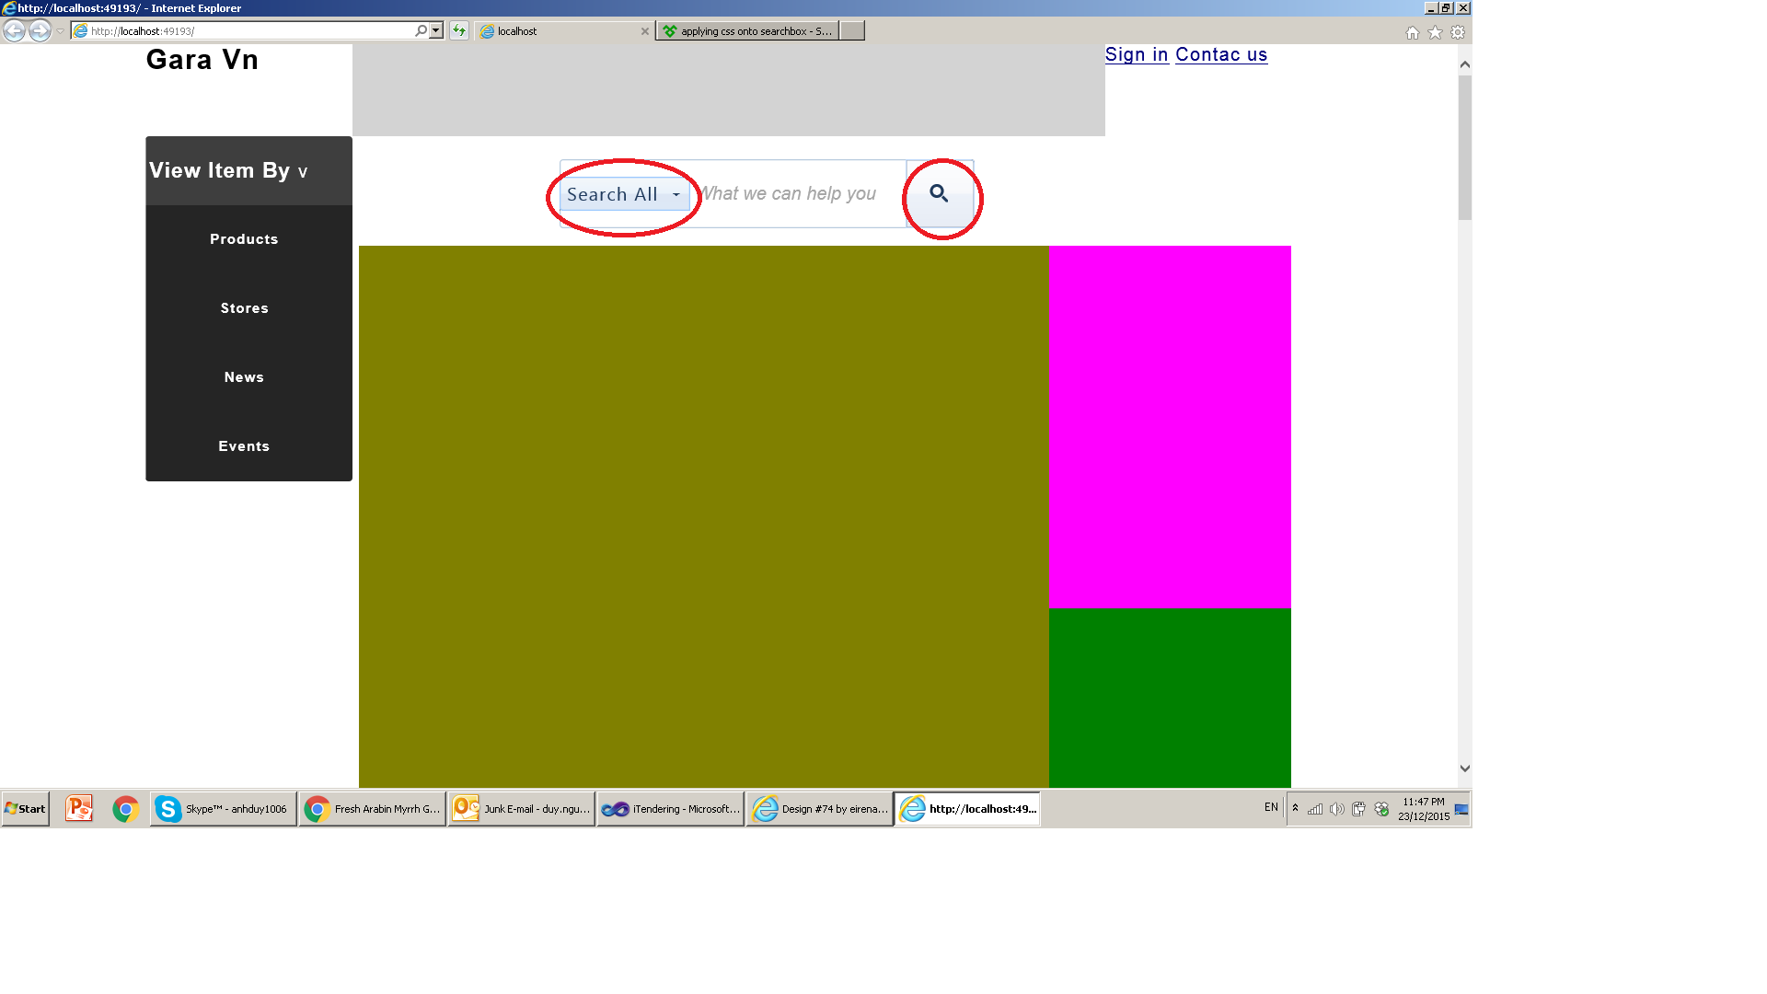Expand the View Item By menu

(228, 171)
